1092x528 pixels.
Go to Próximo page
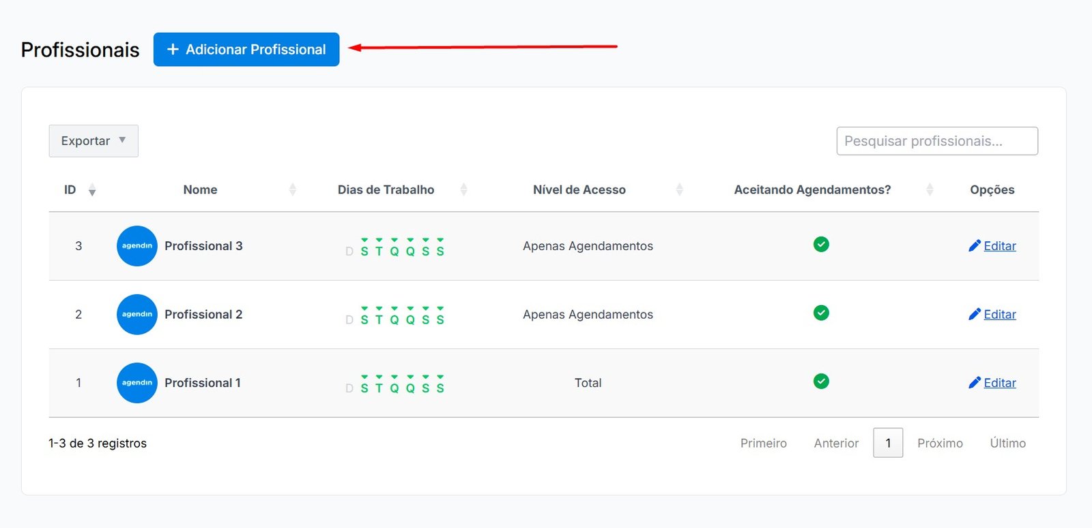pos(940,443)
